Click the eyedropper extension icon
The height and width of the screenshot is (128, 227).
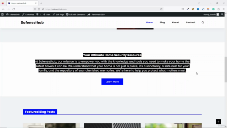click(188, 9)
